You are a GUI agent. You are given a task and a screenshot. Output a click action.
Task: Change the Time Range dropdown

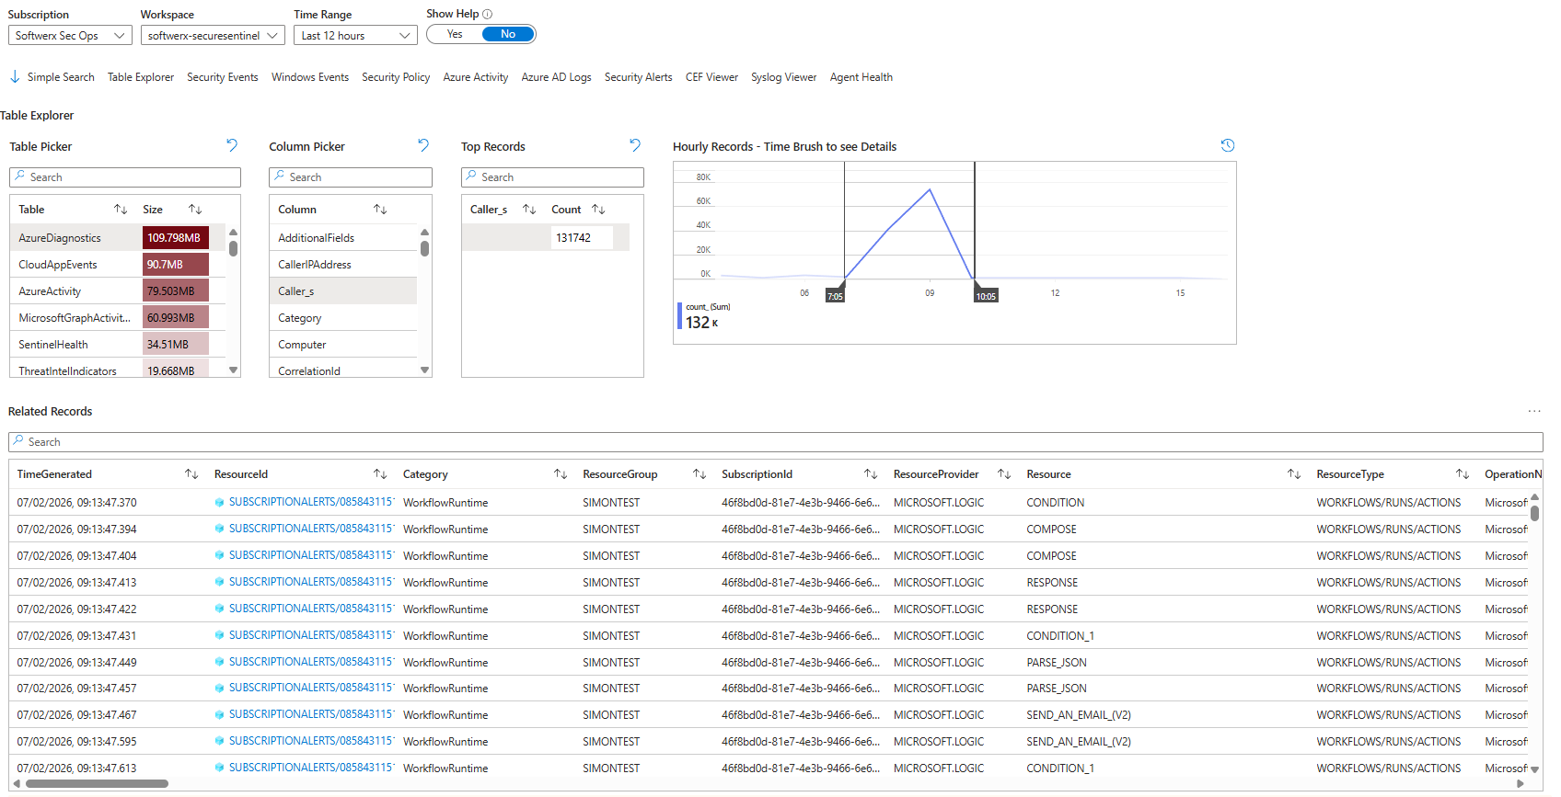(355, 36)
